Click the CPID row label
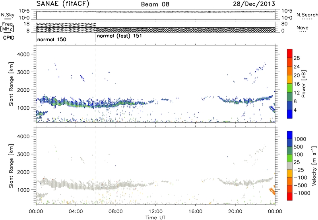 9,38
